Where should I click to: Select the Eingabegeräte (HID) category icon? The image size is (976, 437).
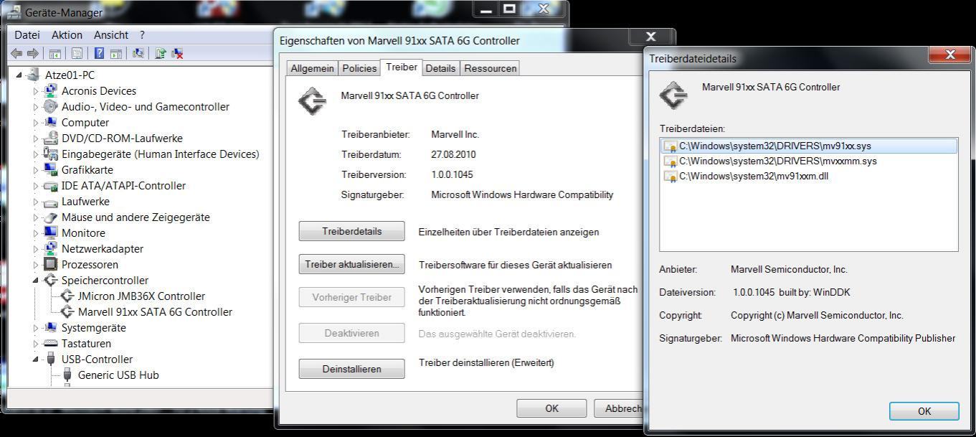point(50,154)
